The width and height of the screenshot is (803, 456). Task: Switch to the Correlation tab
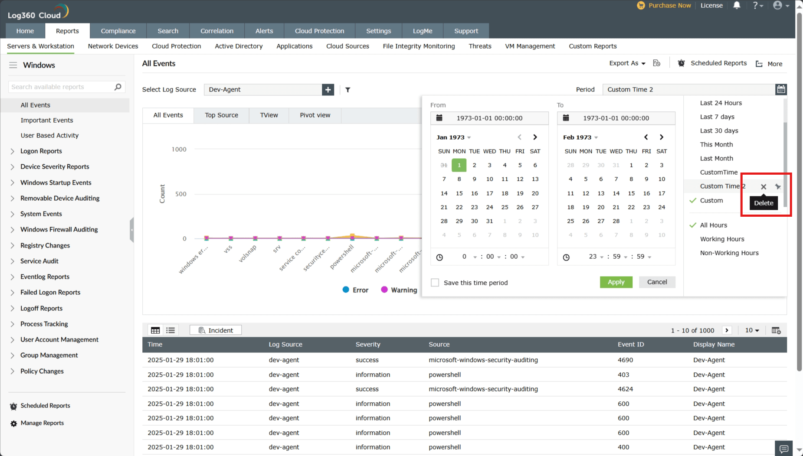[x=217, y=31]
